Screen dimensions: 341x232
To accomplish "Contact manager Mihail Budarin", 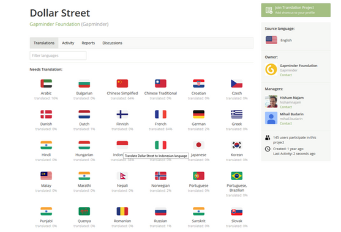I will point(285,123).
